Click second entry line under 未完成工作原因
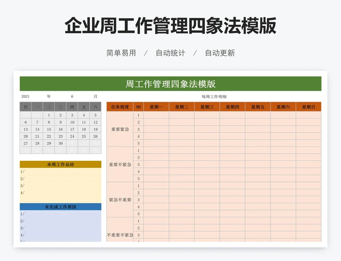The height and width of the screenshot is (261, 341). pyautogui.click(x=61, y=221)
